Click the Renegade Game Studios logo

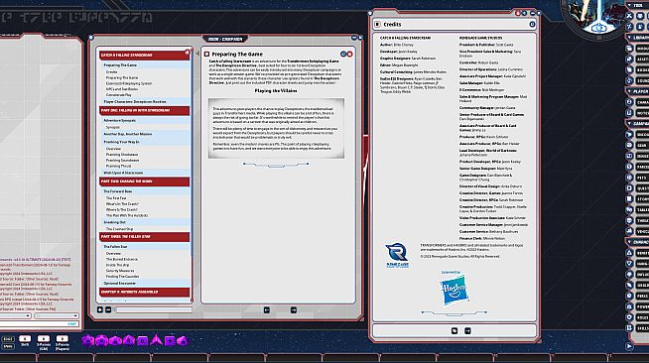pos(397,255)
